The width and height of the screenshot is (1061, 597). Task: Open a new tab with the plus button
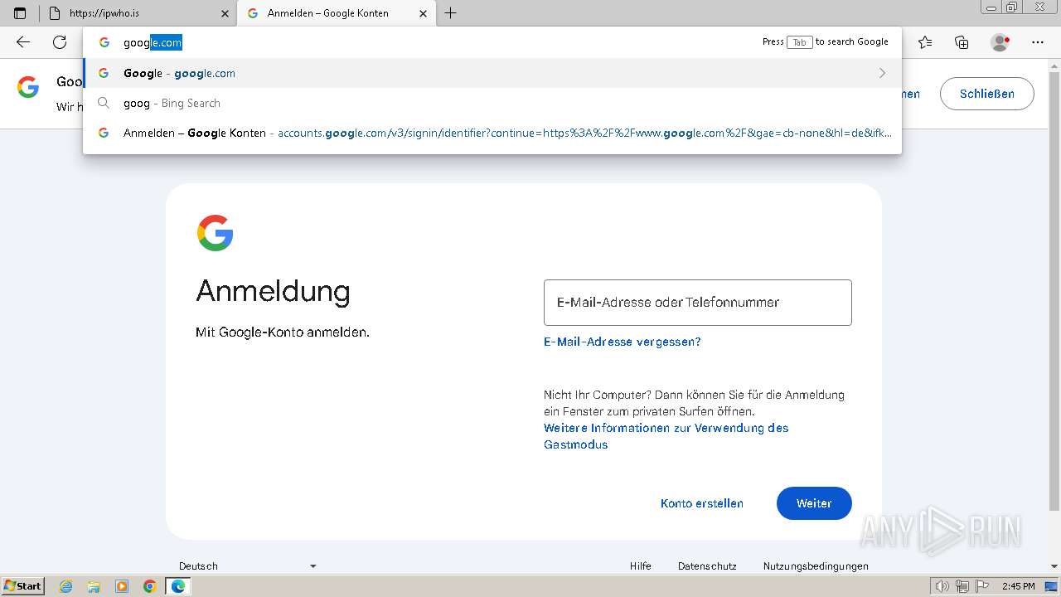[x=450, y=13]
